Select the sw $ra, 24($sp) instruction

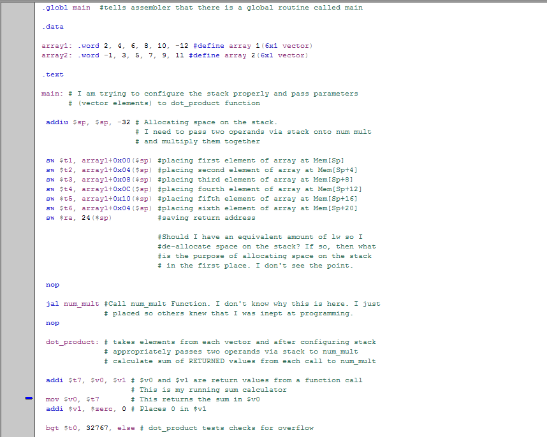coord(75,217)
